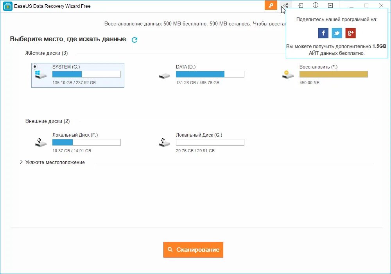Screen dimensions: 391x274
Task: Click the EaseUS logo icon top left
Action: pyautogui.click(x=7, y=6)
